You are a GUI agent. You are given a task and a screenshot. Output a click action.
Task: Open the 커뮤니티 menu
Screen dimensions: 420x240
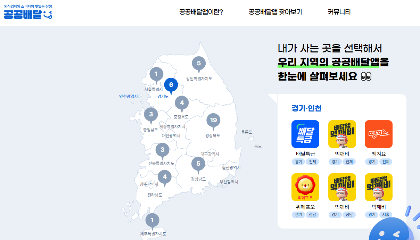point(339,12)
